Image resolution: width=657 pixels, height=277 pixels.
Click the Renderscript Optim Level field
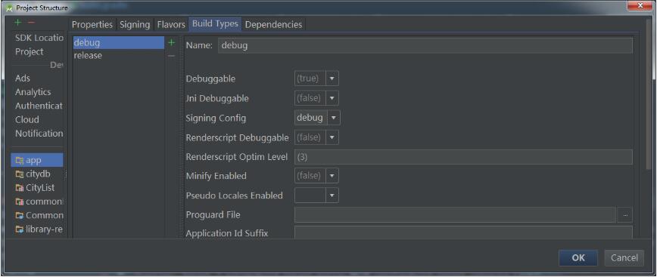463,157
